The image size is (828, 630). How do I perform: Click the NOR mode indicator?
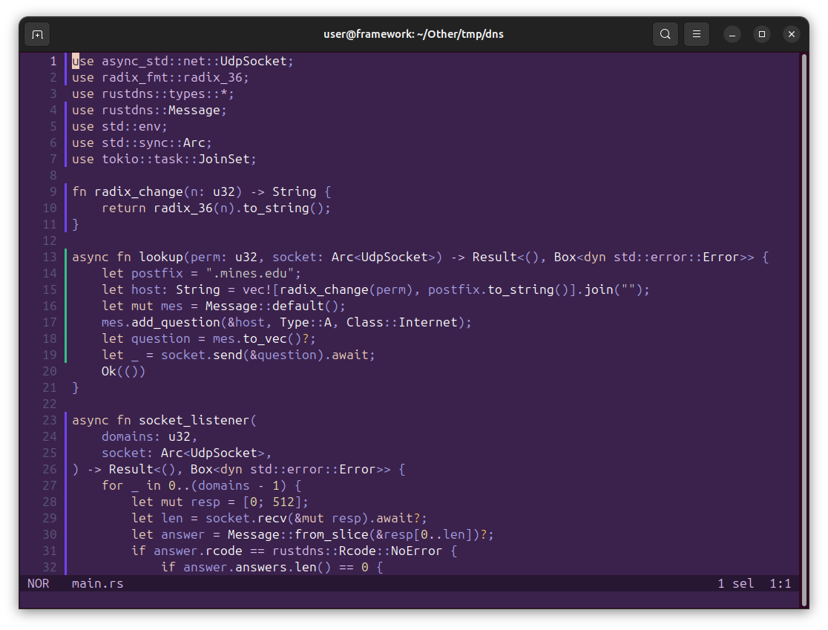pos(38,583)
